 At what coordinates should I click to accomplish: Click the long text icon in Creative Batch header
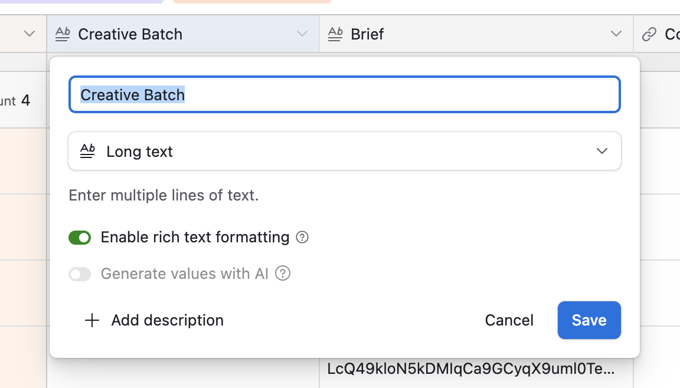click(x=62, y=34)
